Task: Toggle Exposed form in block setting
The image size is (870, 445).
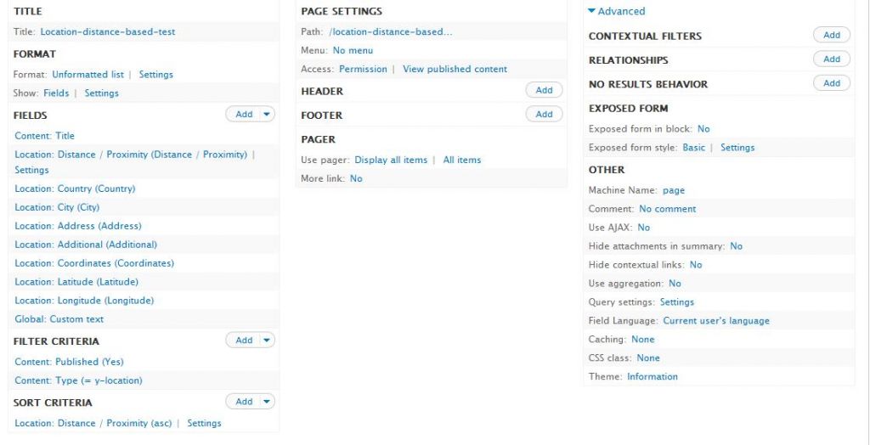Action: point(703,129)
